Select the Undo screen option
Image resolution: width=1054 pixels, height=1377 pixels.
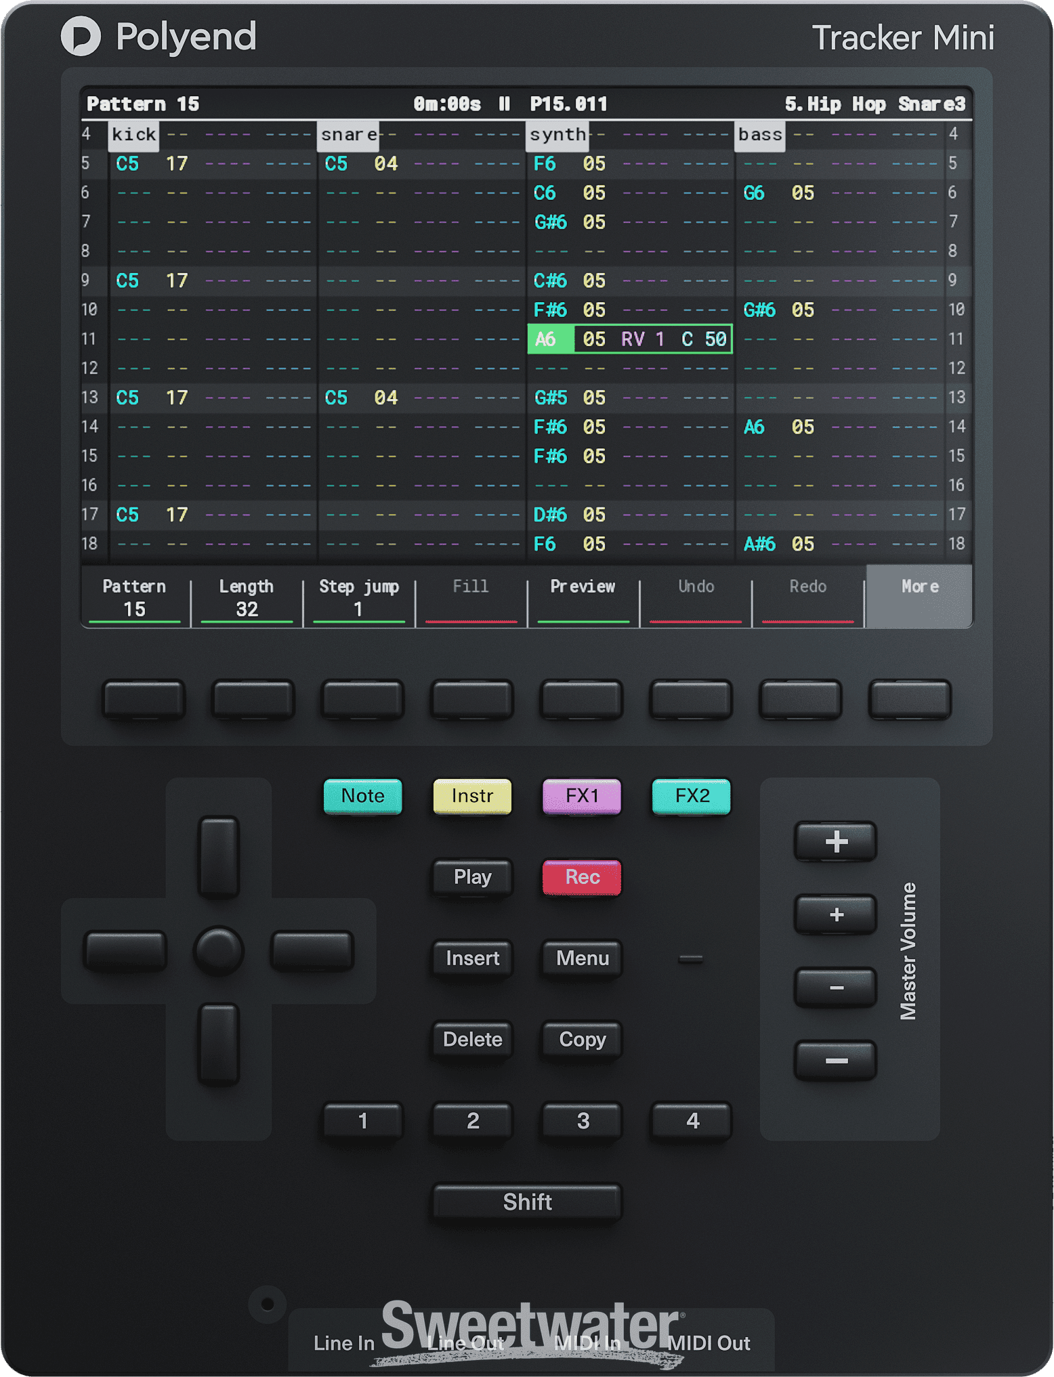(x=696, y=597)
